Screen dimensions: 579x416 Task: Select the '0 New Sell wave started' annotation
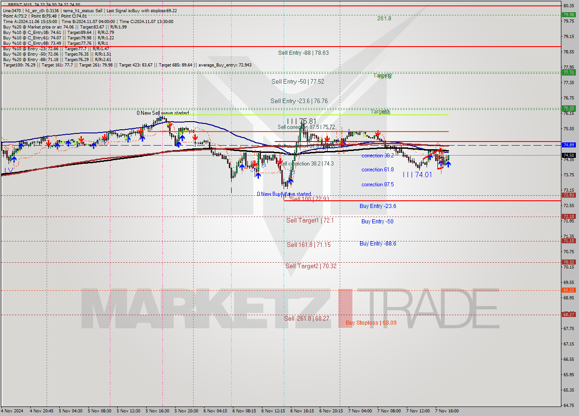pos(163,113)
